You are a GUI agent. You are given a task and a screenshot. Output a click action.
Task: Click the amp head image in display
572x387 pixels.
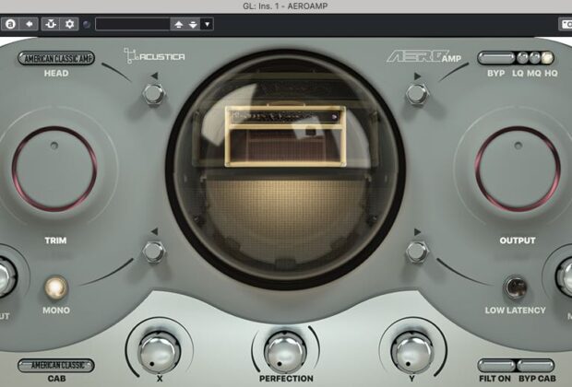[286, 136]
